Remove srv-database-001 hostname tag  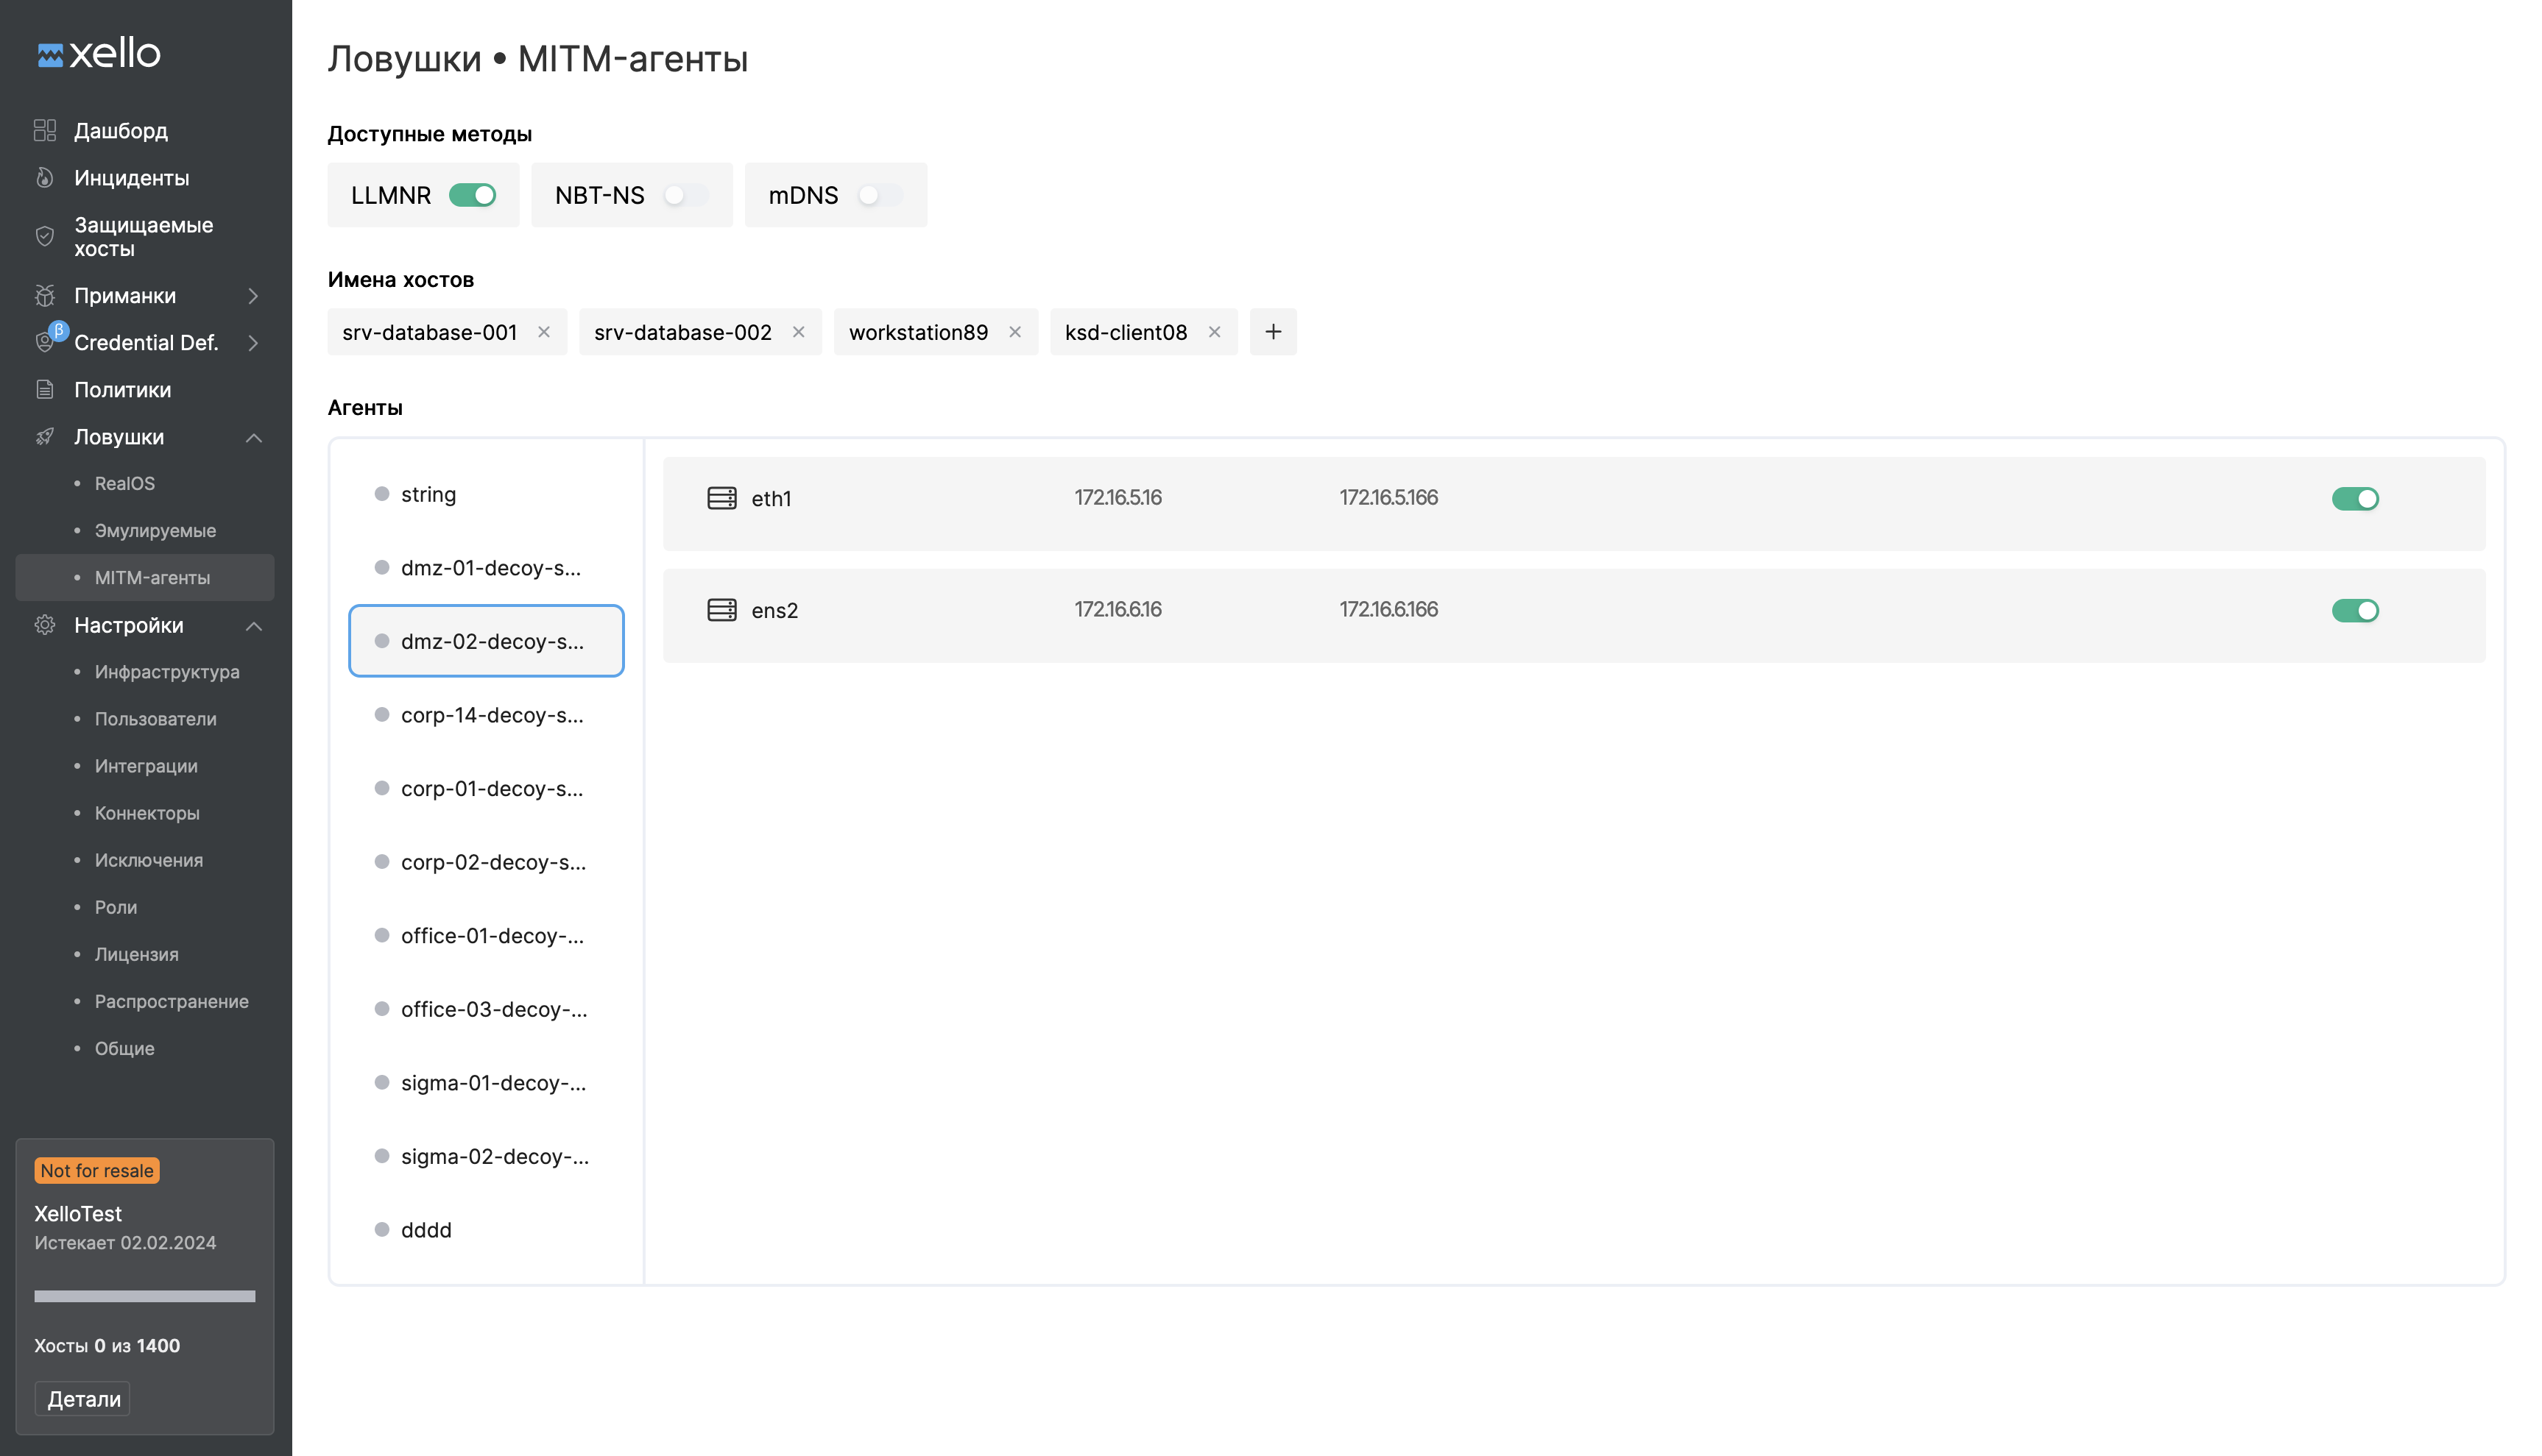tap(544, 332)
